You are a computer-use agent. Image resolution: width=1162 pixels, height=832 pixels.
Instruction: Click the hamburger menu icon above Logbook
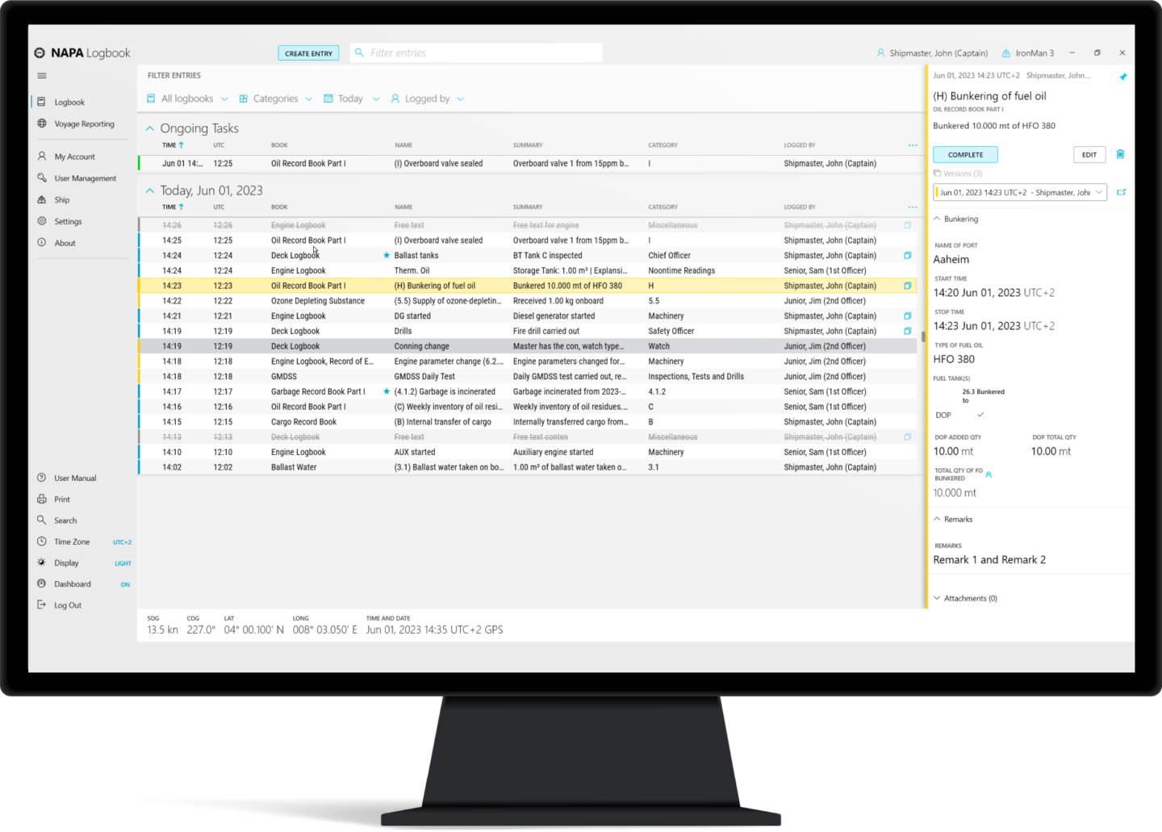pyautogui.click(x=42, y=75)
